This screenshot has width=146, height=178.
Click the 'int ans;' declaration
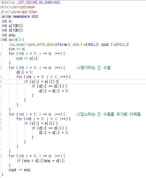click(x=9, y=35)
